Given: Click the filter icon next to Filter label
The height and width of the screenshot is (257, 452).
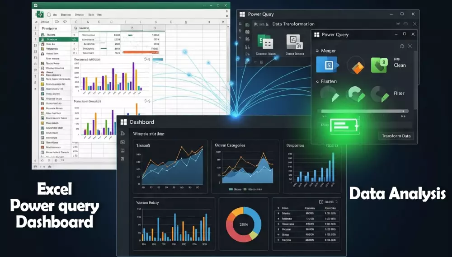Looking at the screenshot, I should pyautogui.click(x=379, y=94).
